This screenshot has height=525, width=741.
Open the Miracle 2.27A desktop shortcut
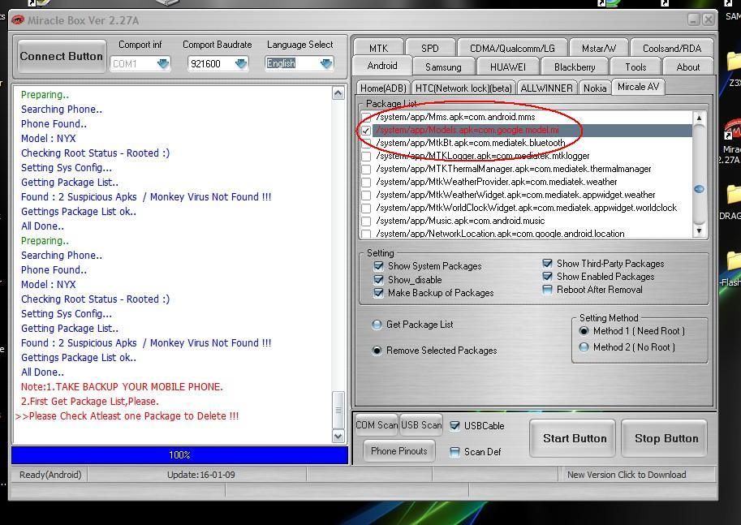click(732, 133)
